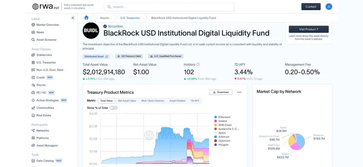Toggle Aptos series in chart legend

[220, 133]
